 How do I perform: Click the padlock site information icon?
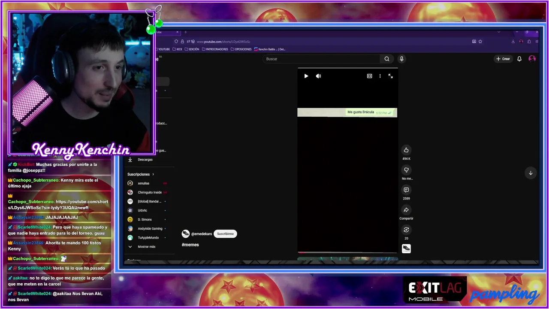coord(182,42)
